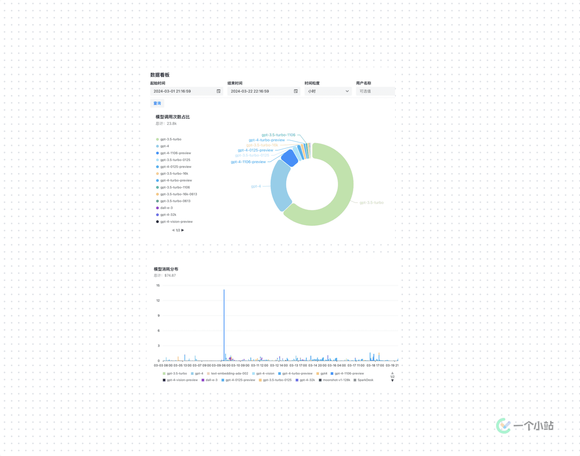Go to next pie chart legend page
This screenshot has height=456, width=580.
pos(183,230)
